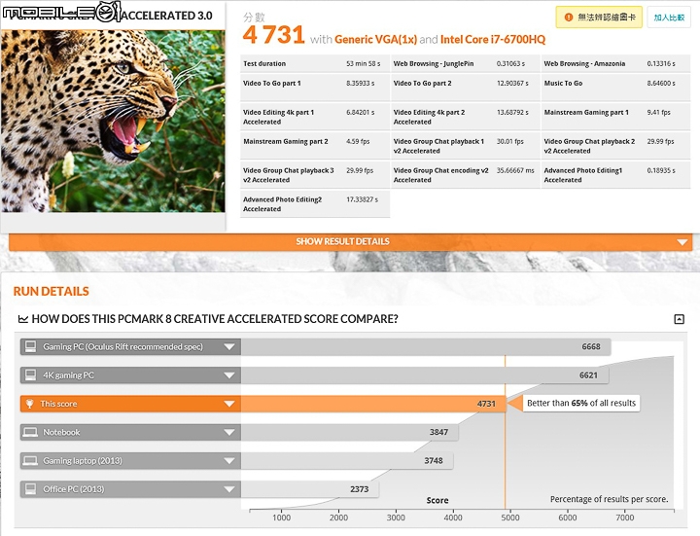700x536 pixels.
Task: Click the Web Browsing - Amazonia result cell
Action: [615, 64]
